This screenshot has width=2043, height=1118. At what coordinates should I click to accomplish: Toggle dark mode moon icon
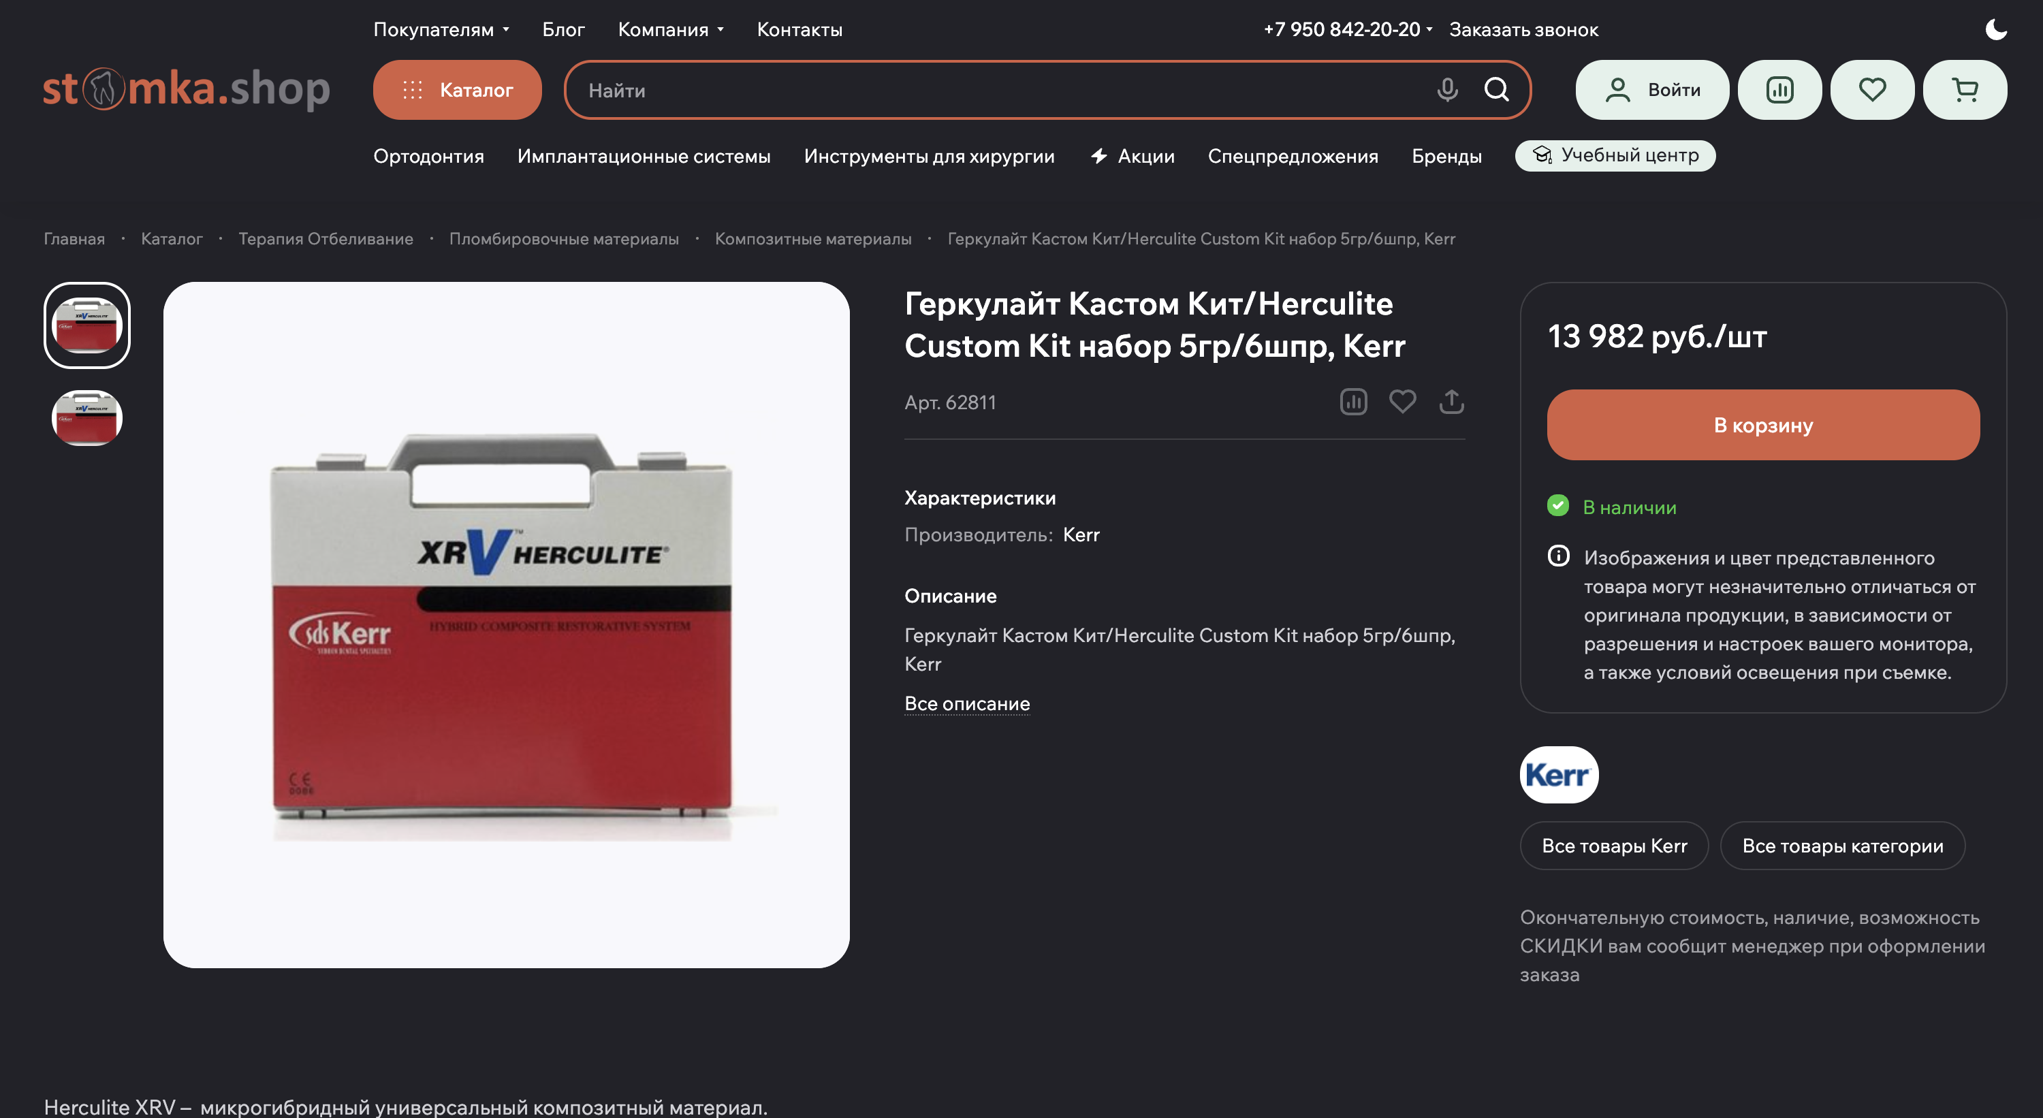click(x=1995, y=29)
